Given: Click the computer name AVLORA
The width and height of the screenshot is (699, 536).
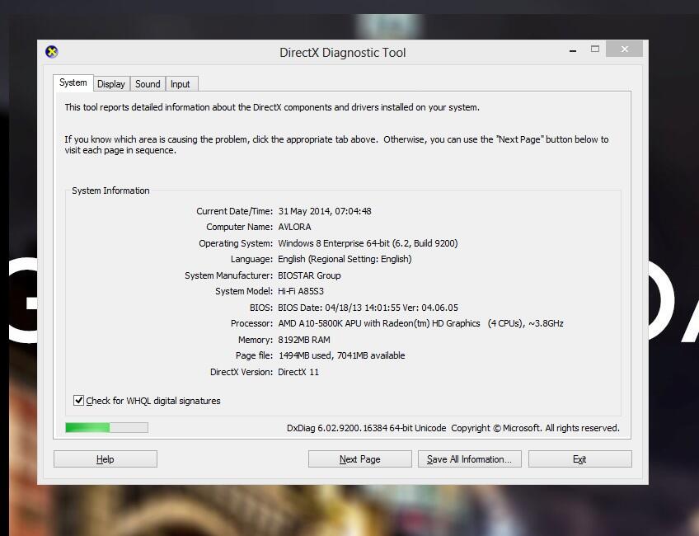Looking at the screenshot, I should click(294, 227).
